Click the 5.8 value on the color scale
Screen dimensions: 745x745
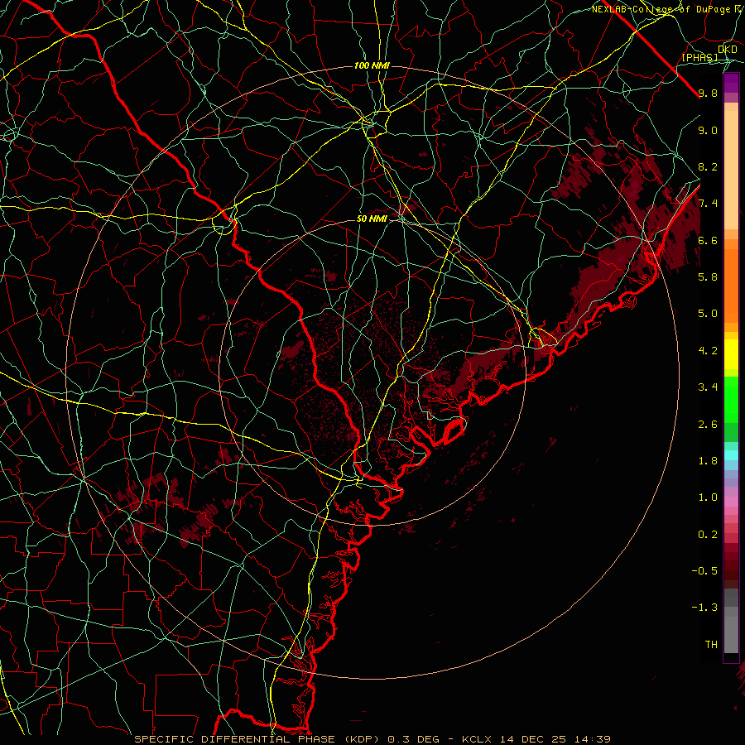pos(708,277)
